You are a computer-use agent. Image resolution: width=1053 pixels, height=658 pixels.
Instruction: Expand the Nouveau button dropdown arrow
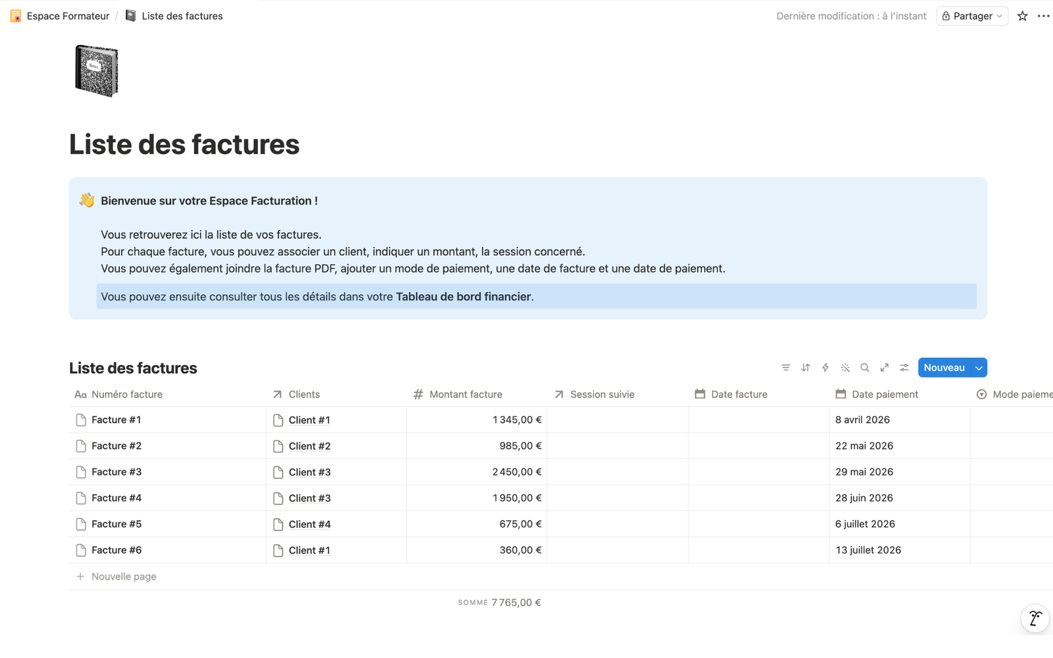[979, 368]
